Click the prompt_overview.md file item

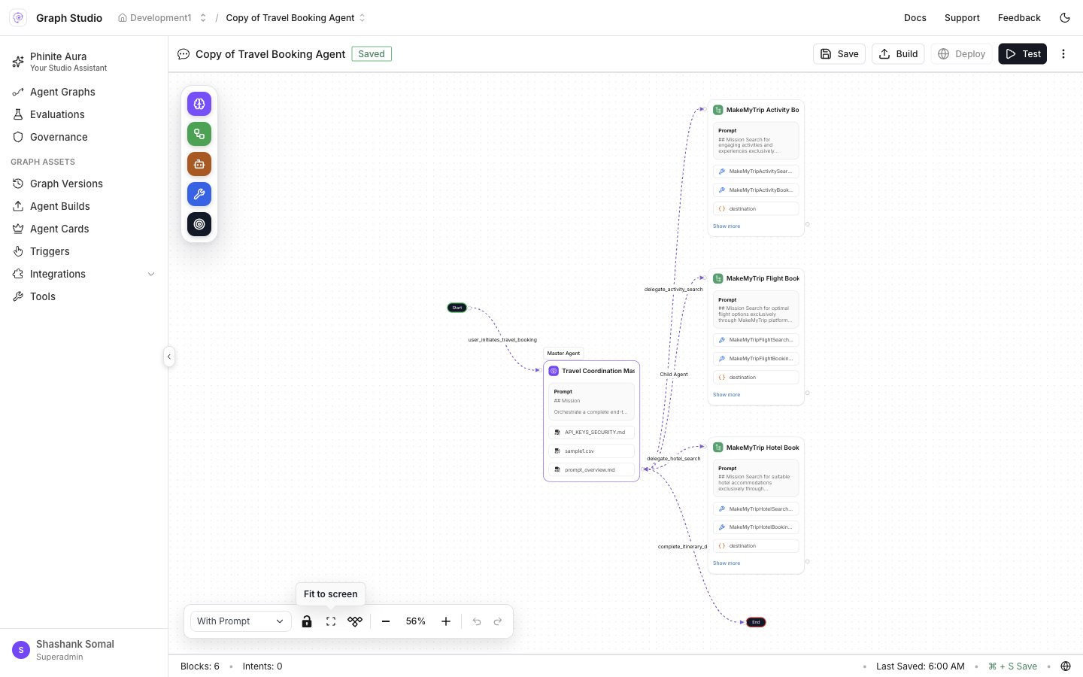click(591, 469)
